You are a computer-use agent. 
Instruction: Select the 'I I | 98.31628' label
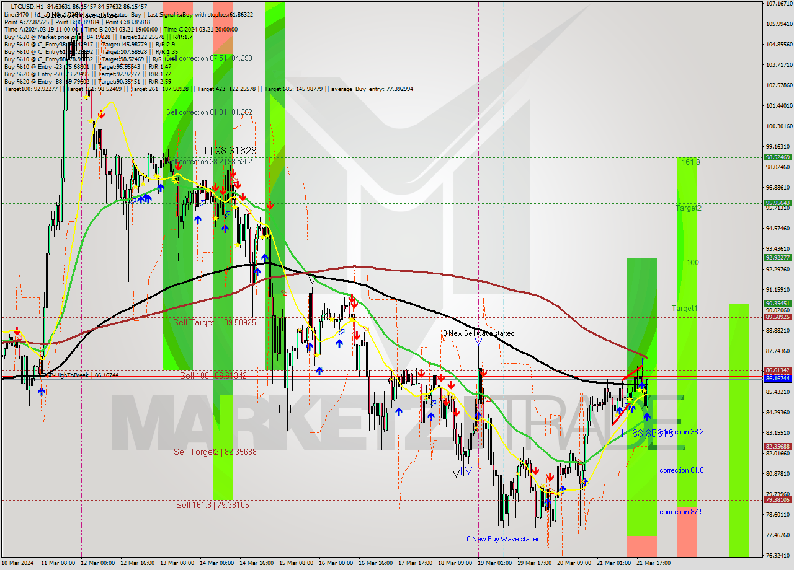[x=227, y=151]
